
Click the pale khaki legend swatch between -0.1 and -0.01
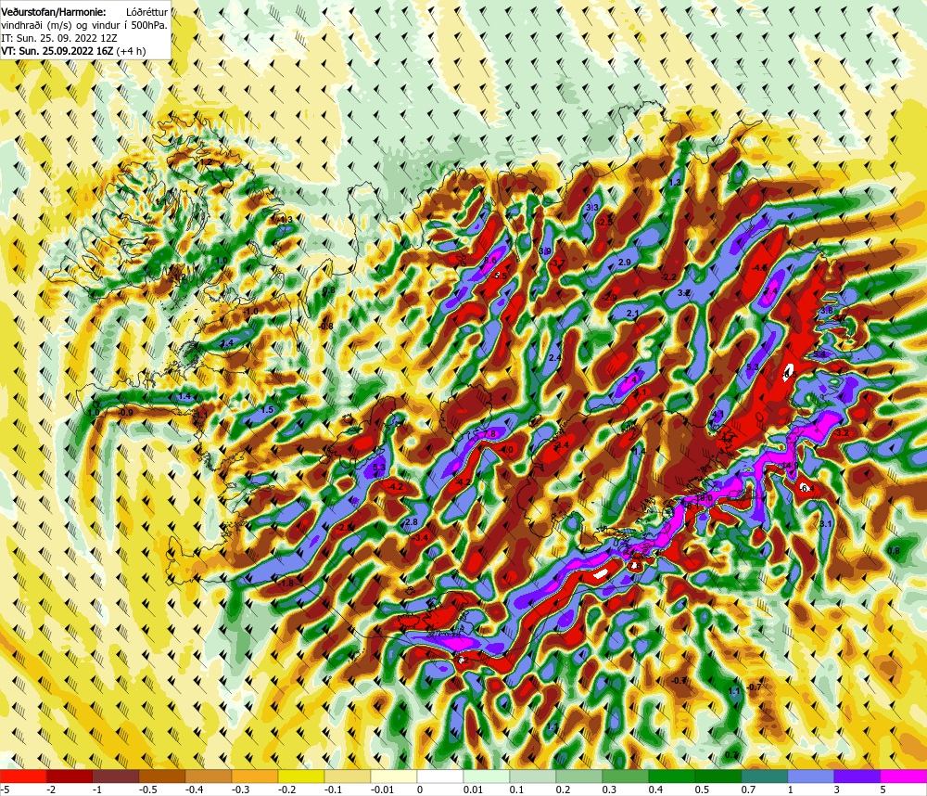(x=348, y=776)
